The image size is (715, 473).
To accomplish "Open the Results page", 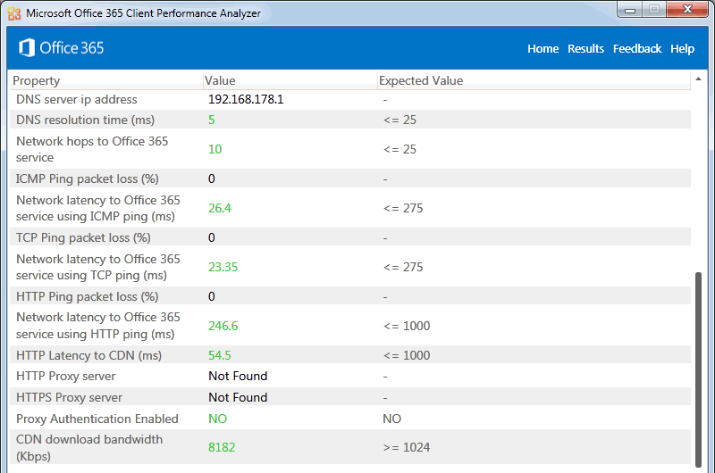I will click(585, 49).
